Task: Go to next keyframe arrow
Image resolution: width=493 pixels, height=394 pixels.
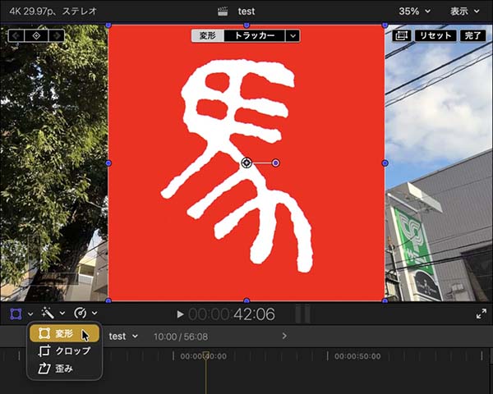Action: (55, 36)
